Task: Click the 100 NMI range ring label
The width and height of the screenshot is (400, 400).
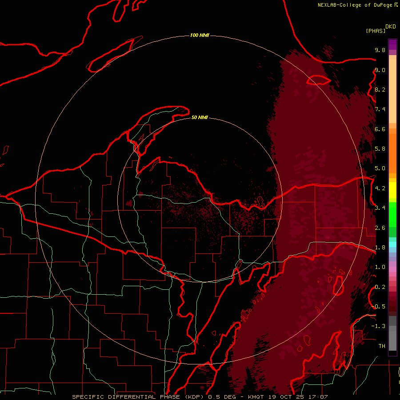Action: (x=200, y=35)
